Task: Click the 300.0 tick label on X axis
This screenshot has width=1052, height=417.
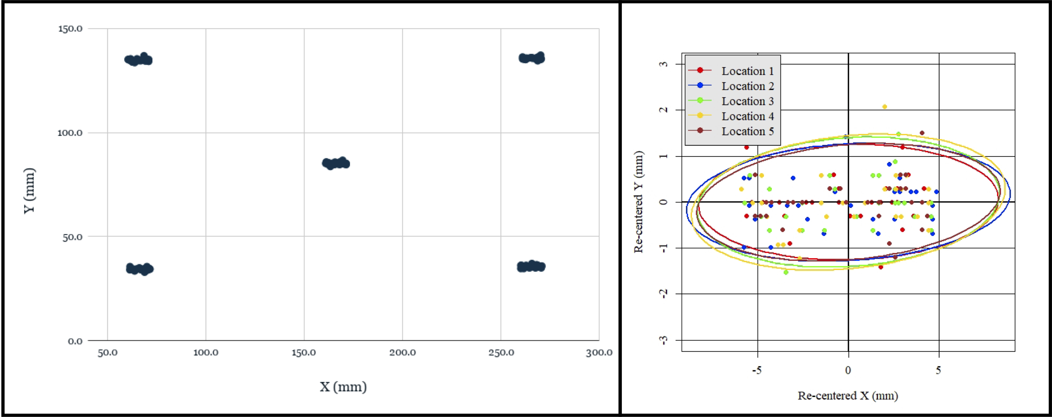Action: (x=599, y=352)
